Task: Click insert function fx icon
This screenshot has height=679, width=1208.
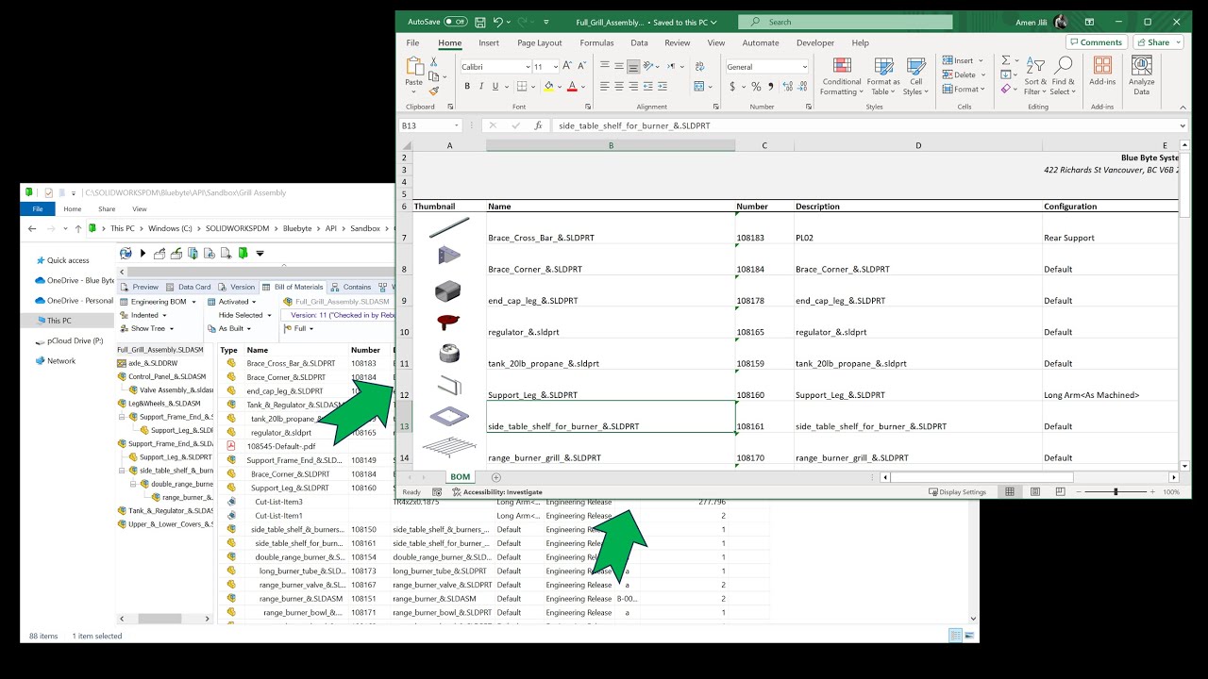Action: point(538,125)
